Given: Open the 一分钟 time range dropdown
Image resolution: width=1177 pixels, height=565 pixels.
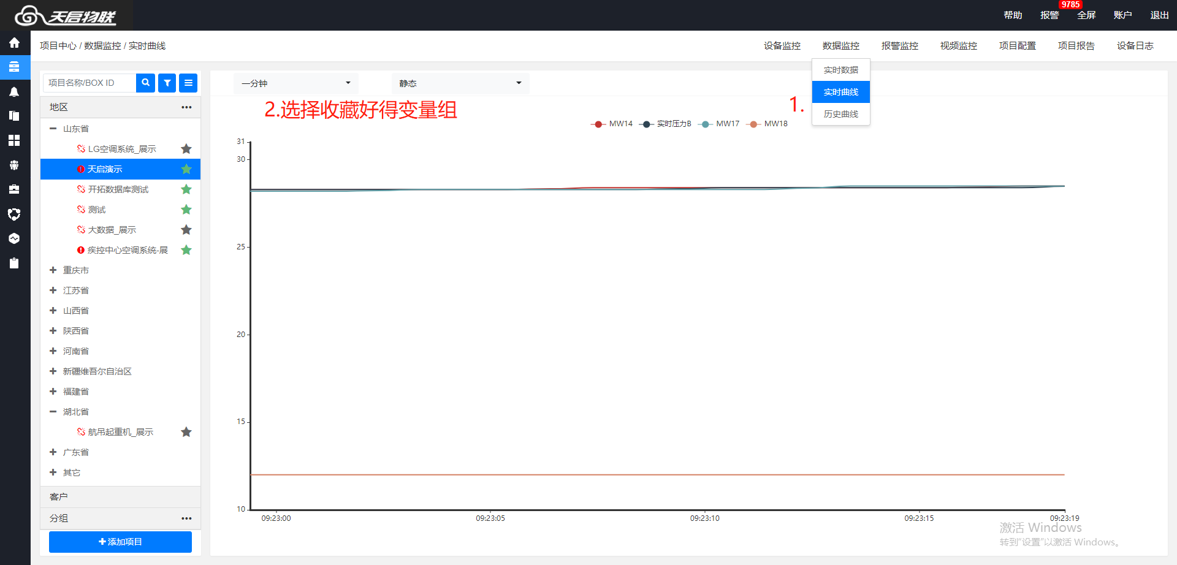Looking at the screenshot, I should tap(296, 83).
